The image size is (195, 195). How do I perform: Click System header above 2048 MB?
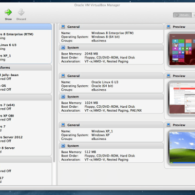click(x=111, y=47)
